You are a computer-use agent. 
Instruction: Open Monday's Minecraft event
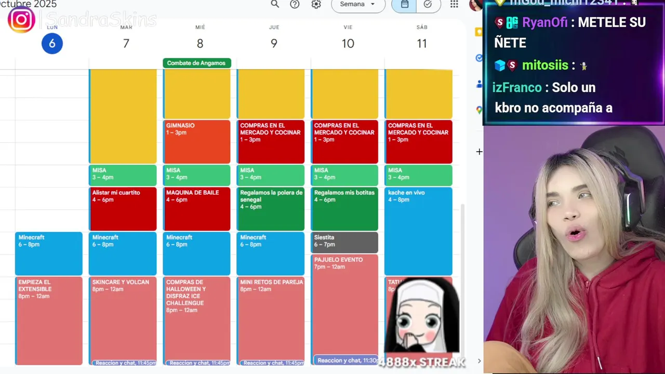tap(49, 253)
